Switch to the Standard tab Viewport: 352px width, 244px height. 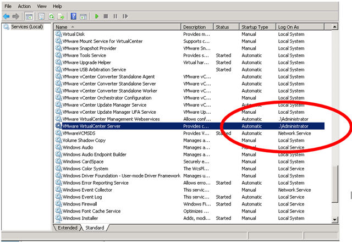95,228
